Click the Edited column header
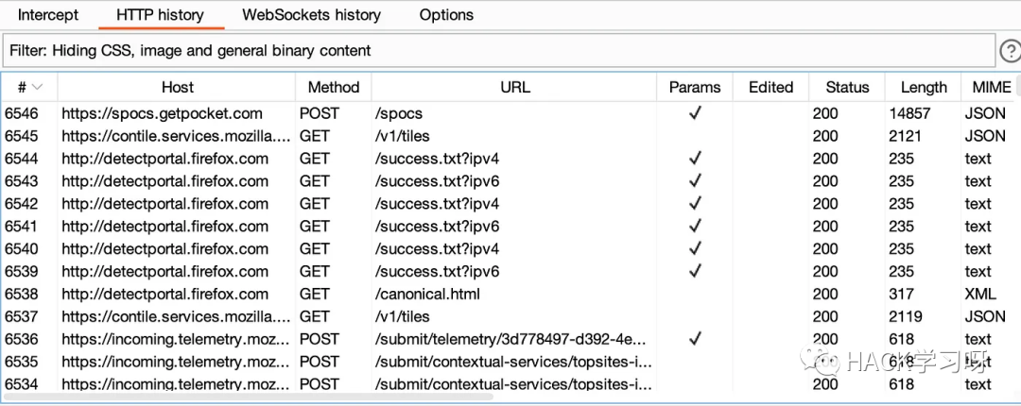This screenshot has width=1021, height=406. [770, 87]
